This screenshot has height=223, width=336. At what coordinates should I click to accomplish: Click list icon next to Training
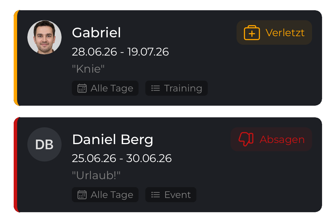[x=155, y=88]
